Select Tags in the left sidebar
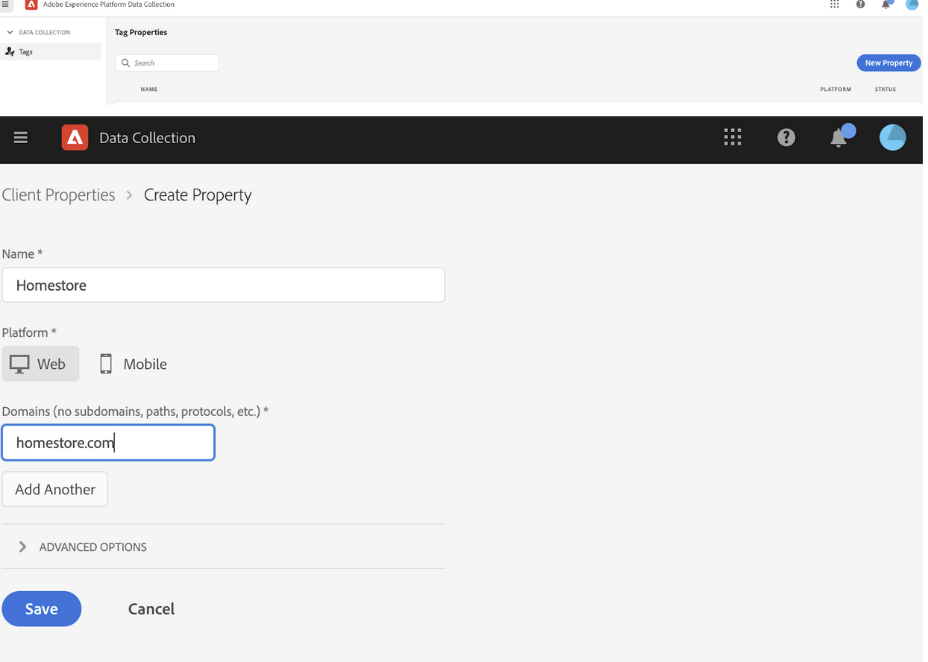928x662 pixels. 51,51
